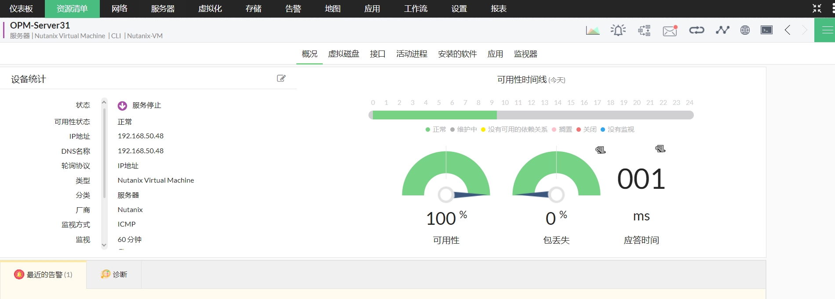
Task: Click the 搁置 legend entry
Action: pyautogui.click(x=562, y=130)
